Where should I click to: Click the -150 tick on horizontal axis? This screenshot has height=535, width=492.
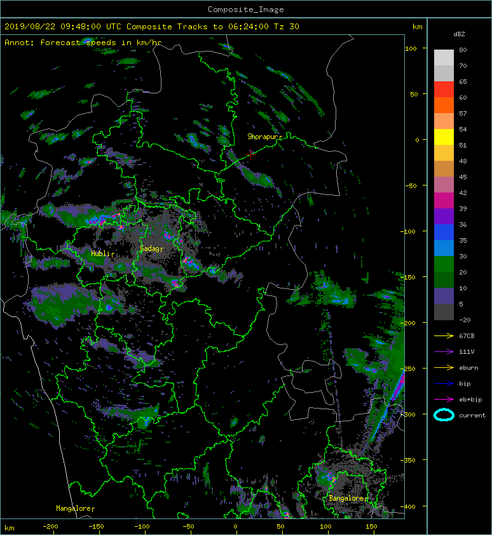click(x=96, y=527)
